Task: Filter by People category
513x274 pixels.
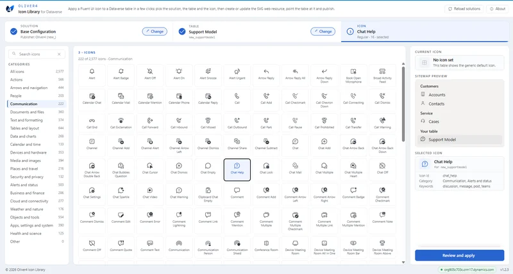Action: [x=37, y=95]
